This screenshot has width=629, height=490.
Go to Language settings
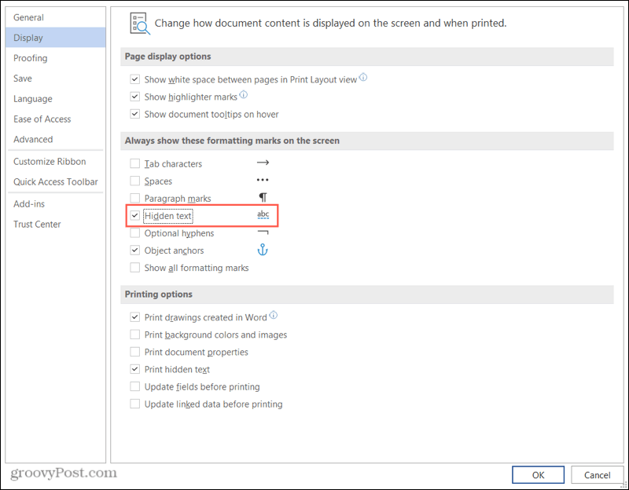coord(56,99)
